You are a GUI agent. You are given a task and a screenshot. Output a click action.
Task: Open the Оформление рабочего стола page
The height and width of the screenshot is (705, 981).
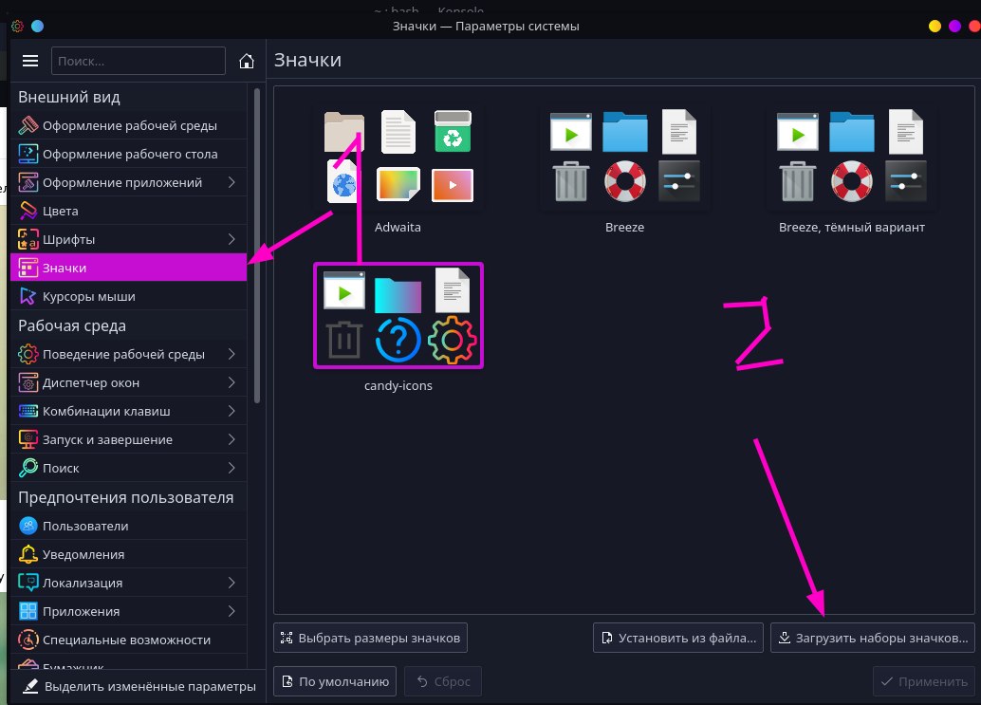[x=129, y=154]
